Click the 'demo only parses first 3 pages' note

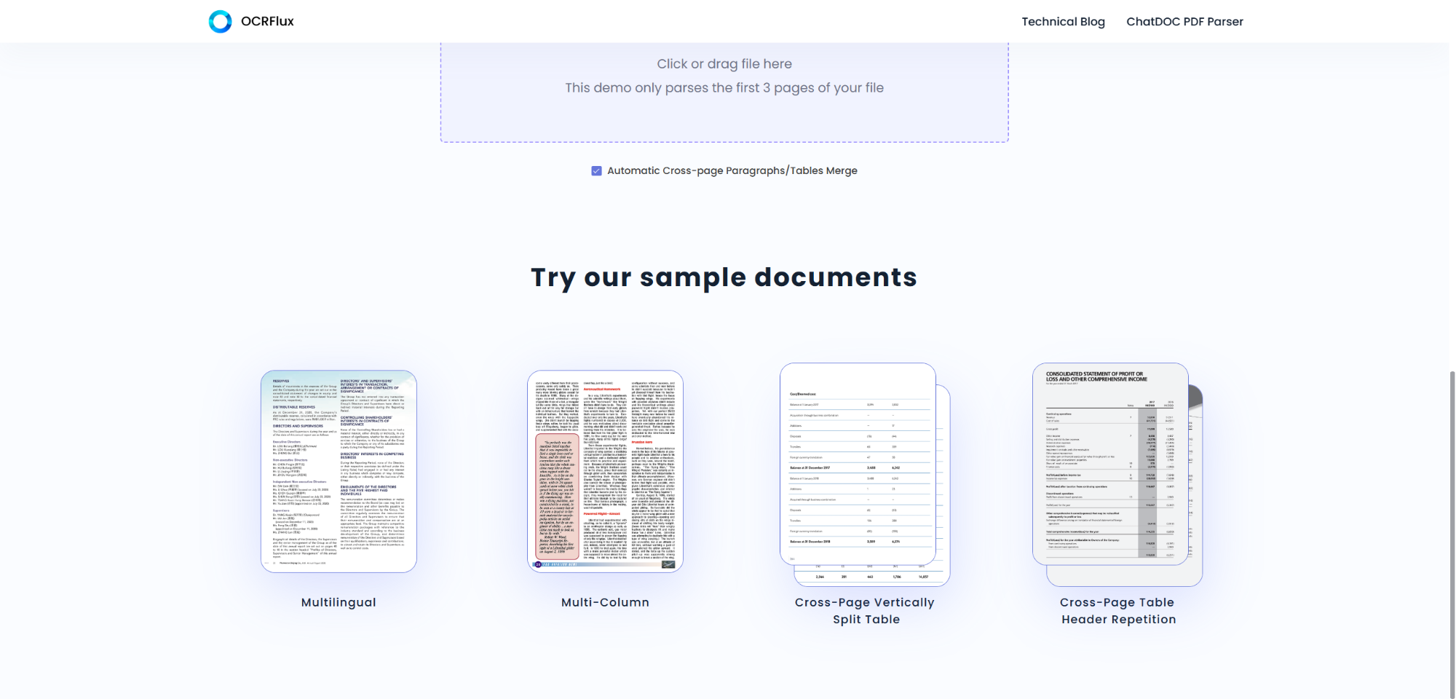click(724, 88)
